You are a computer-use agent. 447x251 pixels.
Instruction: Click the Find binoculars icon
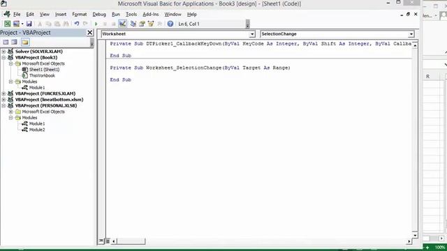(x=66, y=24)
